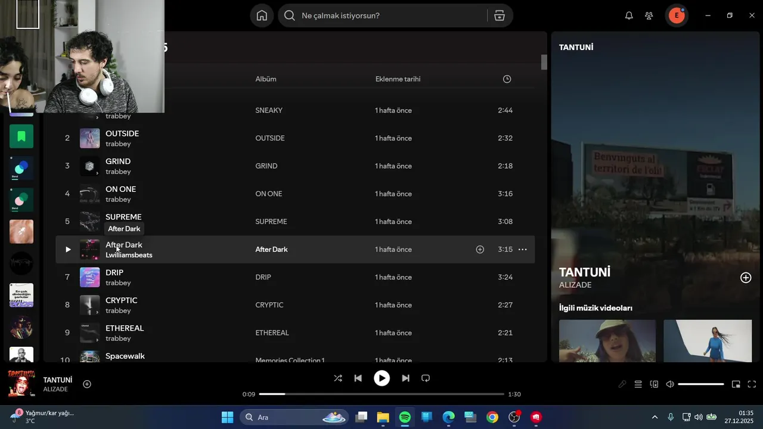
Task: Open TANTUNİ title in right panel
Action: (x=585, y=272)
